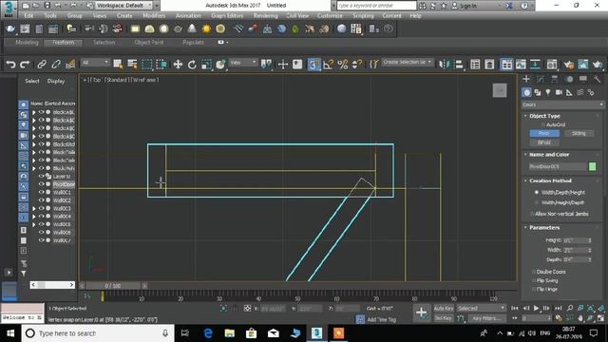
Task: Open the Select by Name dialog
Action: coord(132,65)
